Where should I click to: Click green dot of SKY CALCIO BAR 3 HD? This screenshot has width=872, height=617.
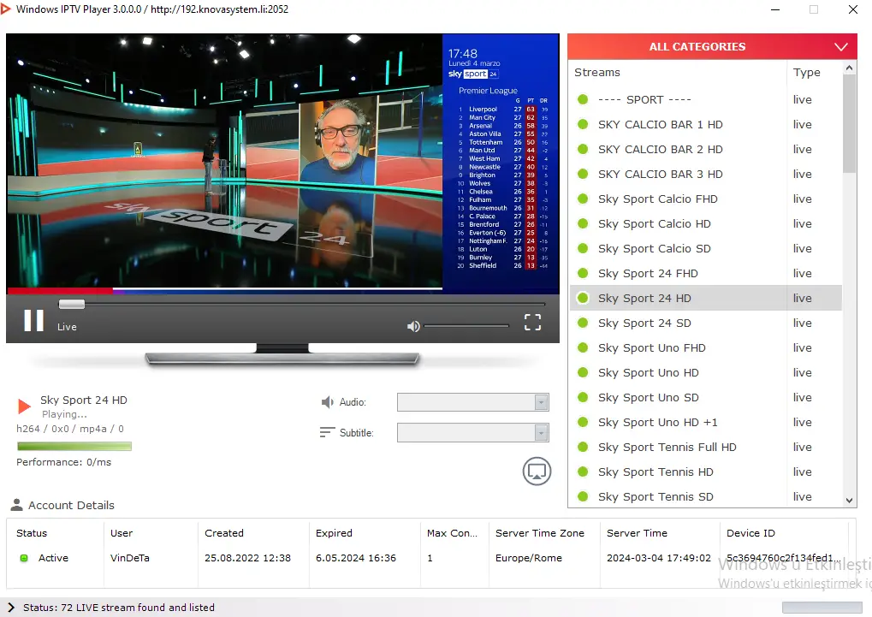583,174
